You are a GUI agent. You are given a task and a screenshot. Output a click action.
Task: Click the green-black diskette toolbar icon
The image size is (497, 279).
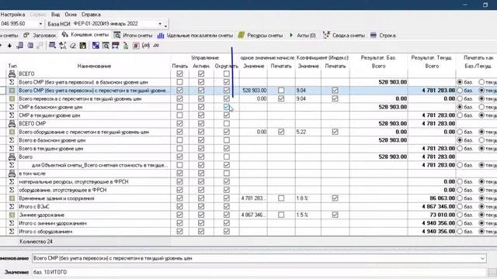[83, 46]
